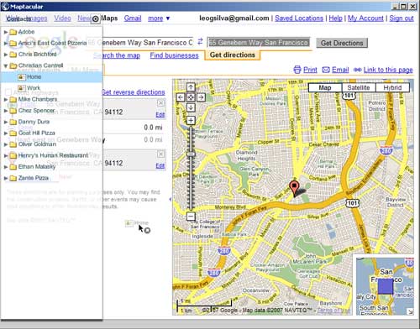Click Get reverse directions link
The height and width of the screenshot is (329, 420).
(x=133, y=92)
